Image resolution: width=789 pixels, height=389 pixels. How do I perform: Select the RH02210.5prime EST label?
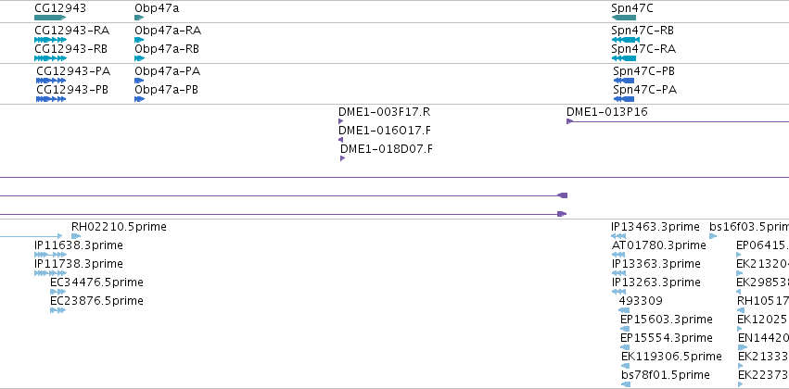click(x=119, y=227)
